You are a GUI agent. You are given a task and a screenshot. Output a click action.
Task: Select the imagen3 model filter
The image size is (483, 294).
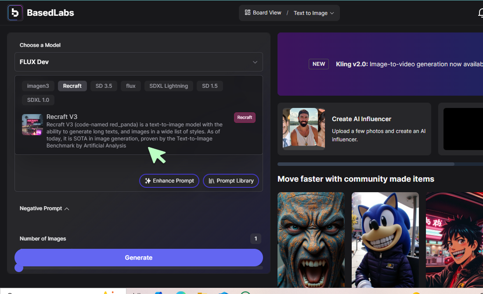click(x=38, y=86)
